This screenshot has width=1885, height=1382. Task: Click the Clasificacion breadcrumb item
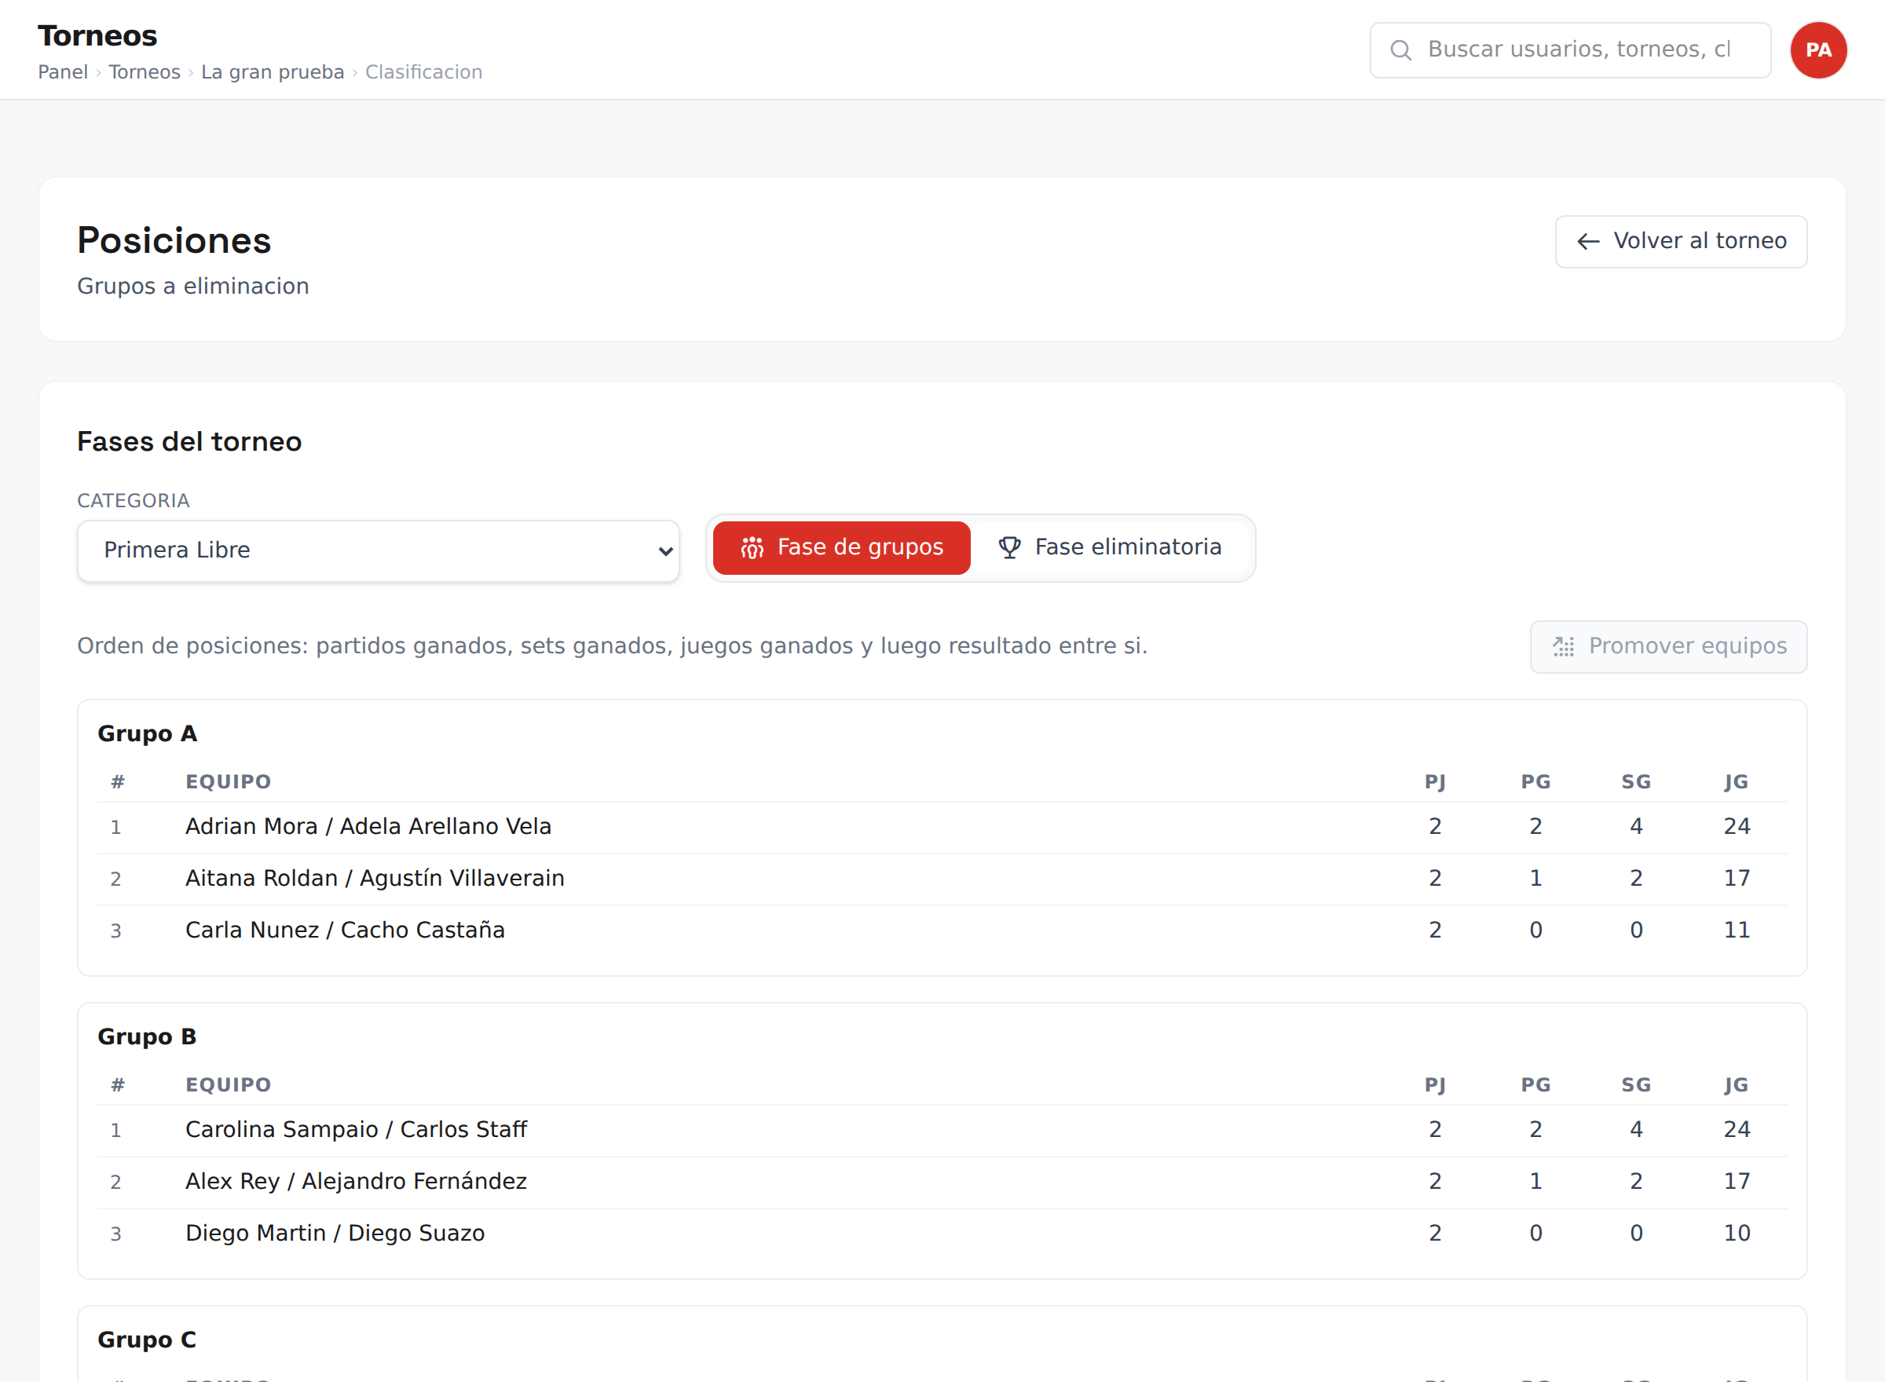[424, 72]
